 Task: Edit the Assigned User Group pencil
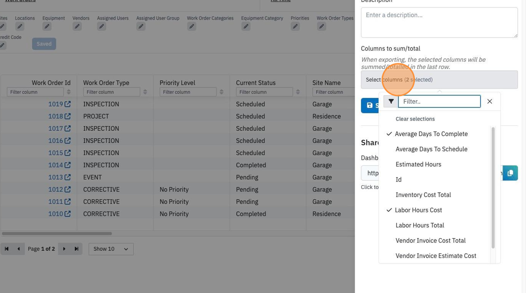(x=141, y=26)
